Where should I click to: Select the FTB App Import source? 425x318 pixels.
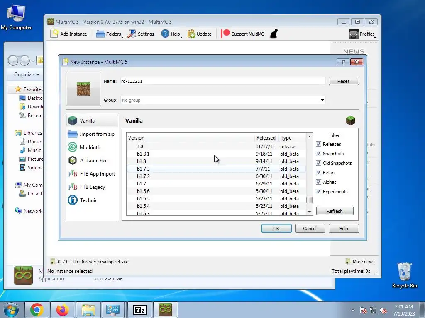[x=92, y=173]
